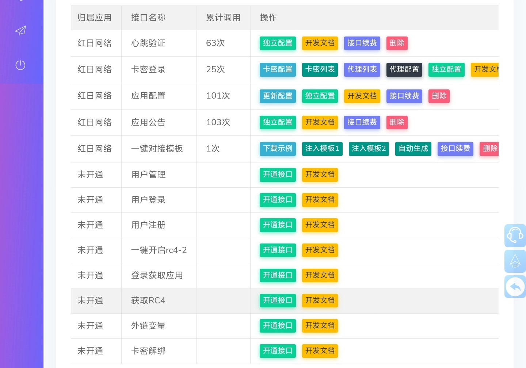Click 下载示例 in 一键对接模板 row
The width and height of the screenshot is (526, 368).
coord(278,149)
